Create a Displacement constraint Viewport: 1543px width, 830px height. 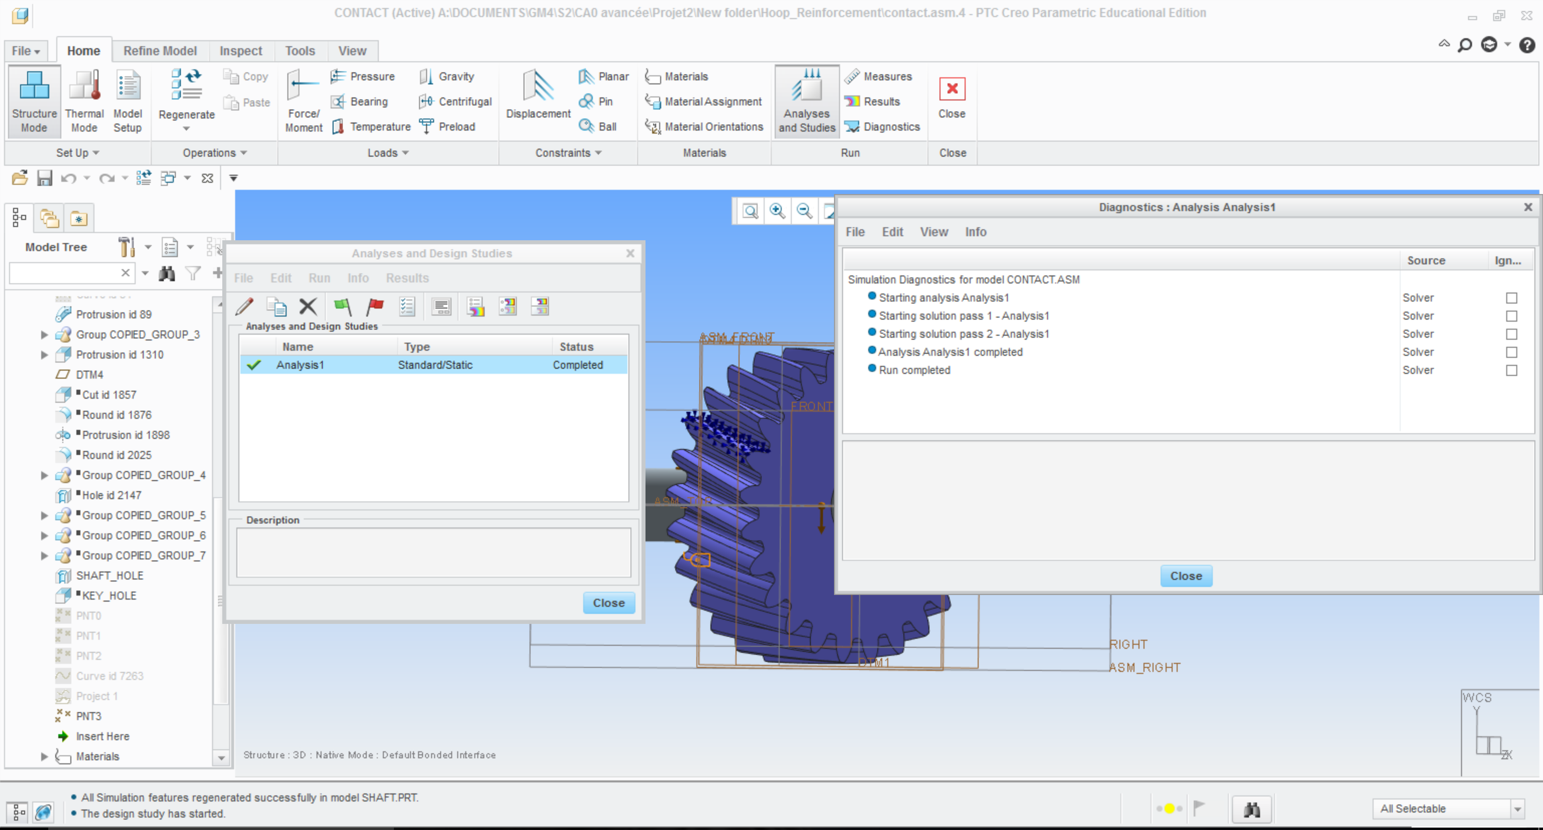click(538, 96)
